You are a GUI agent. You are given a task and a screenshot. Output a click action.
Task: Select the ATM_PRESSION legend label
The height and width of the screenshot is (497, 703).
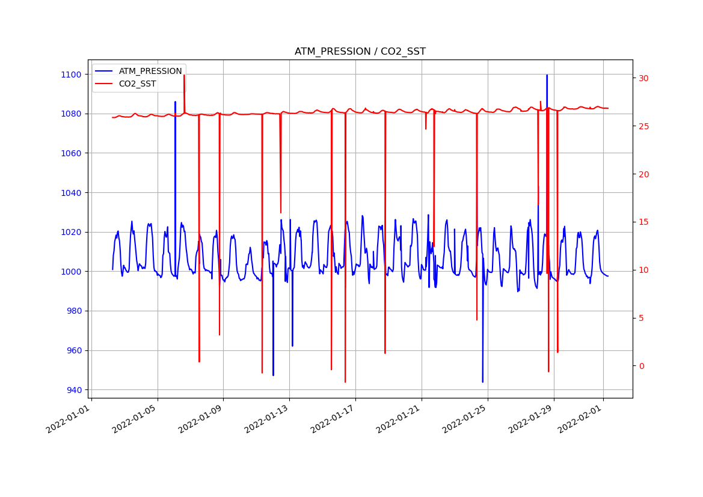tap(150, 71)
